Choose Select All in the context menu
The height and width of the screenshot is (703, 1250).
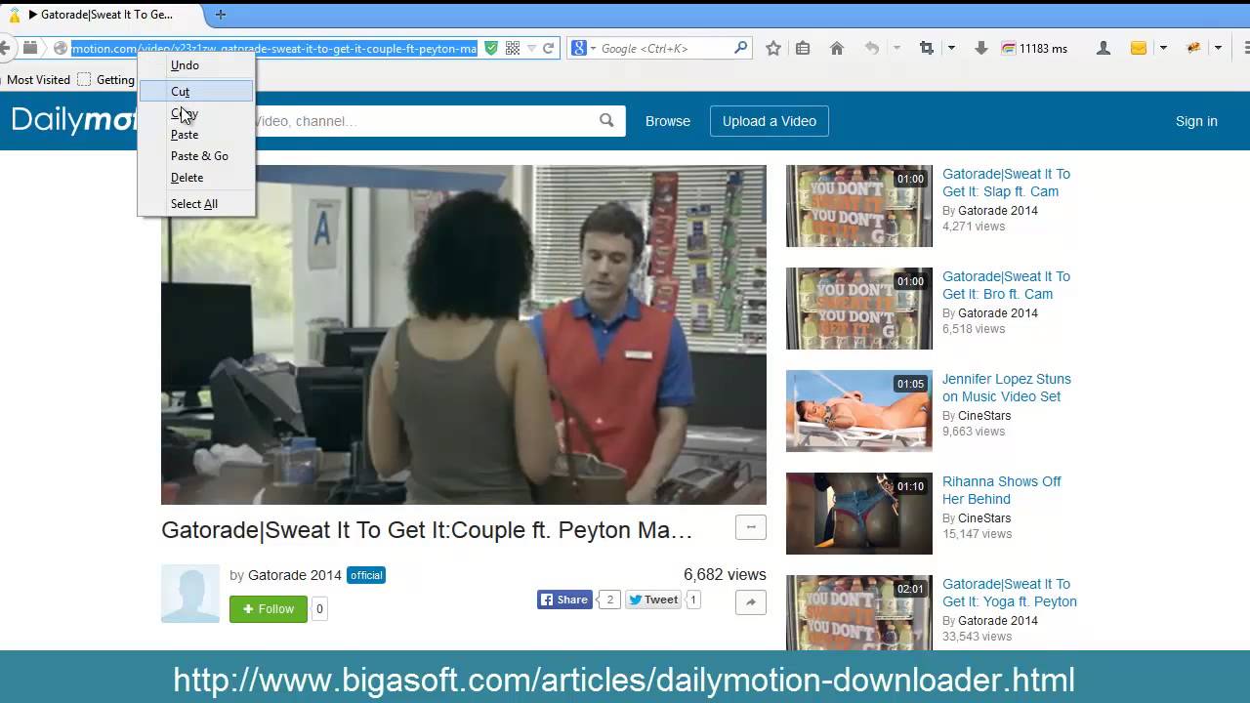196,204
